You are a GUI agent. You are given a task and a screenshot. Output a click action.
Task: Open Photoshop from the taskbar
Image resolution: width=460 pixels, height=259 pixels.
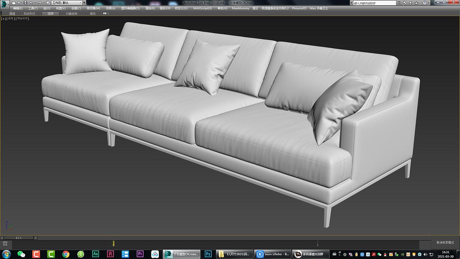coord(208,254)
